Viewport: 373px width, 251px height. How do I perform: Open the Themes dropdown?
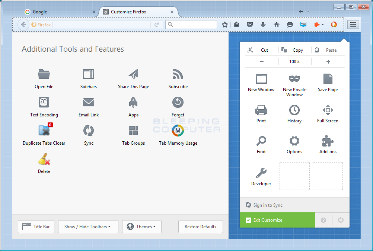(142, 227)
